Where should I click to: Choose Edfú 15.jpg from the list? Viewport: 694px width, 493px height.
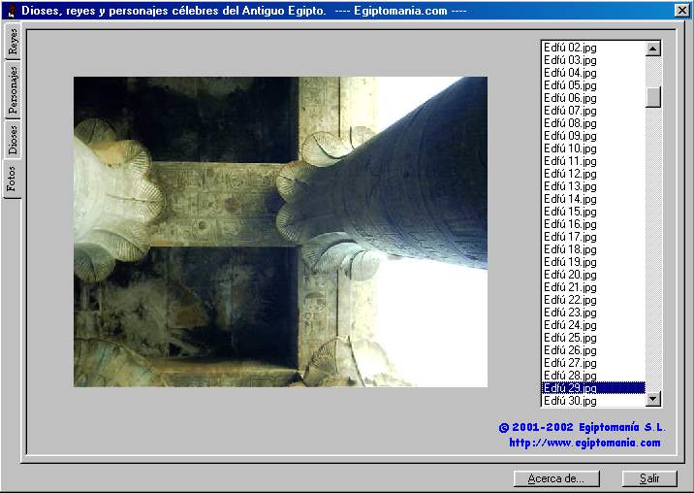[x=593, y=211]
